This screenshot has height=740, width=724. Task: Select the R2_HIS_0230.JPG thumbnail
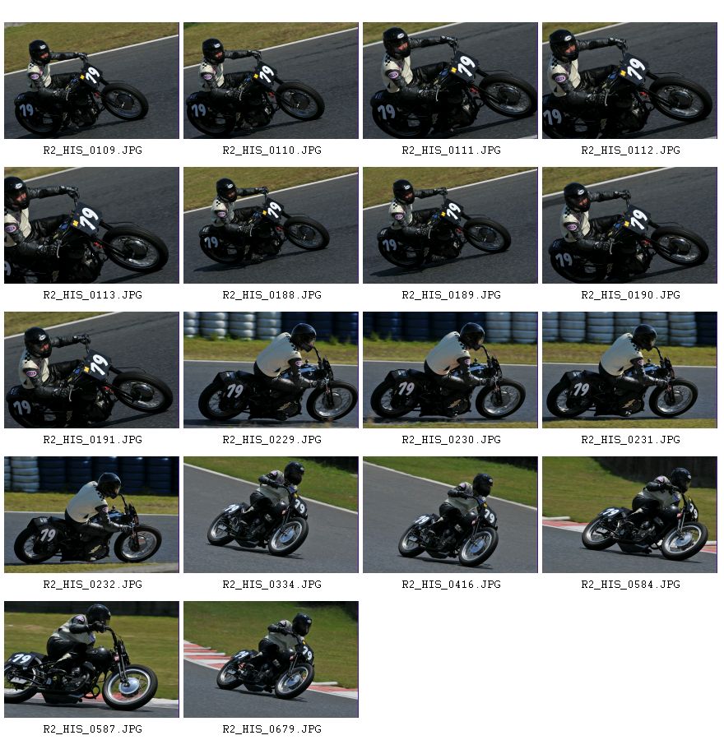click(451, 370)
